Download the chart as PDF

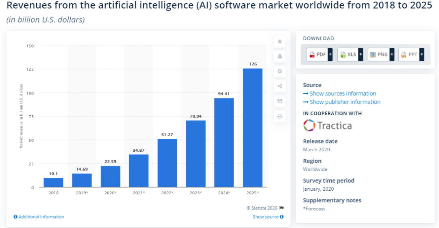point(320,54)
